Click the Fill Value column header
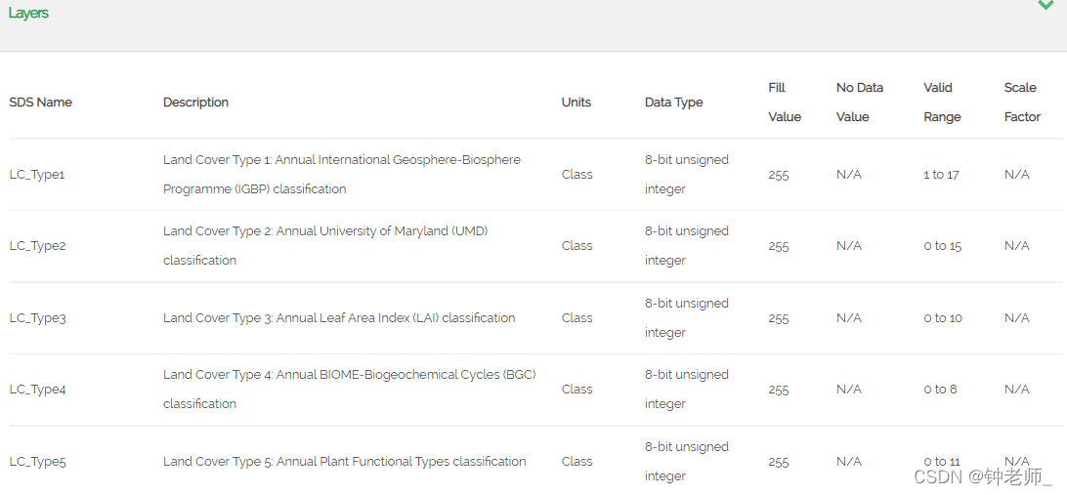This screenshot has height=495, width=1067. point(784,103)
